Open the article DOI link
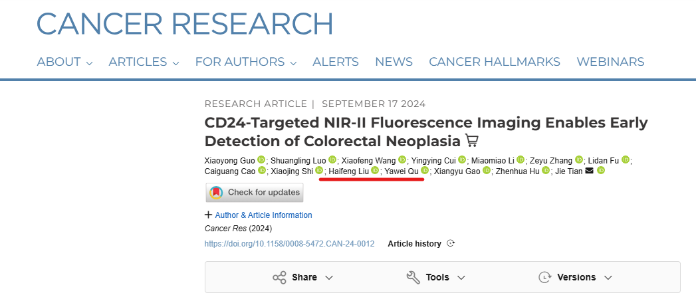Image resolution: width=696 pixels, height=307 pixels. 289,244
